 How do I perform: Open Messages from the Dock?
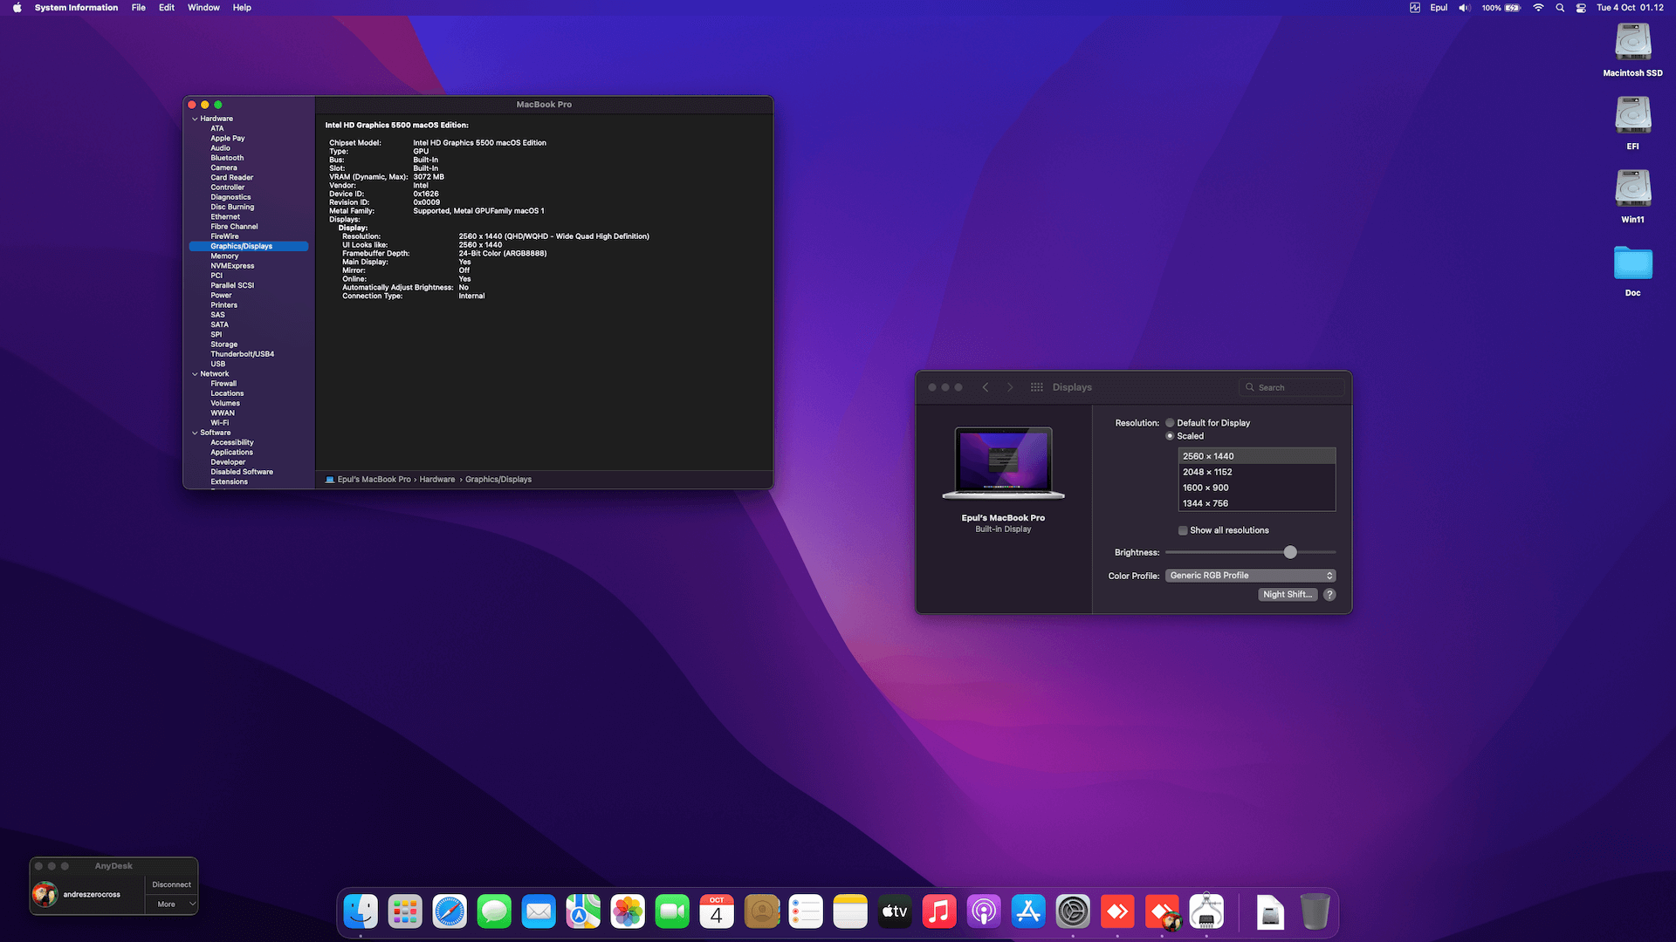pyautogui.click(x=494, y=911)
